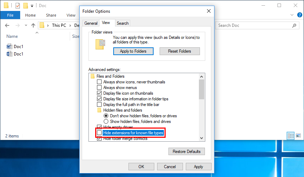Click the New Folder icon in the title bar
Image resolution: width=304 pixels, height=177 pixels.
coord(25,6)
